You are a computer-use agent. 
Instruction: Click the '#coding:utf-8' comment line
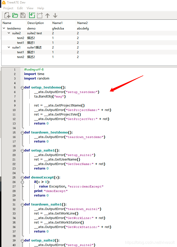click(34, 69)
